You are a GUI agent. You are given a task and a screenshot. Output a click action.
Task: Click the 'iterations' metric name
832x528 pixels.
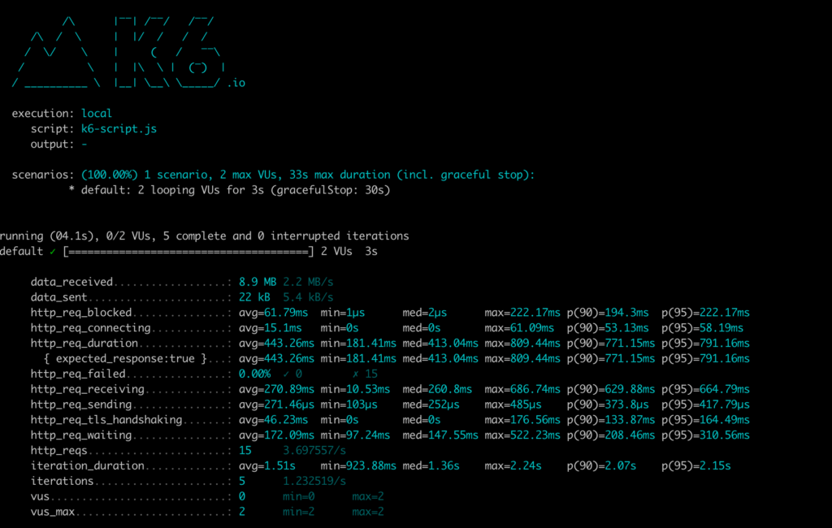pyautogui.click(x=62, y=482)
